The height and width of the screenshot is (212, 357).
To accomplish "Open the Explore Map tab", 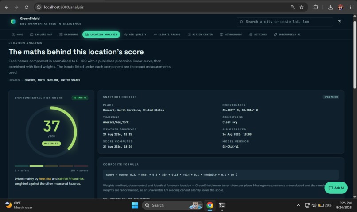I will pyautogui.click(x=41, y=34).
